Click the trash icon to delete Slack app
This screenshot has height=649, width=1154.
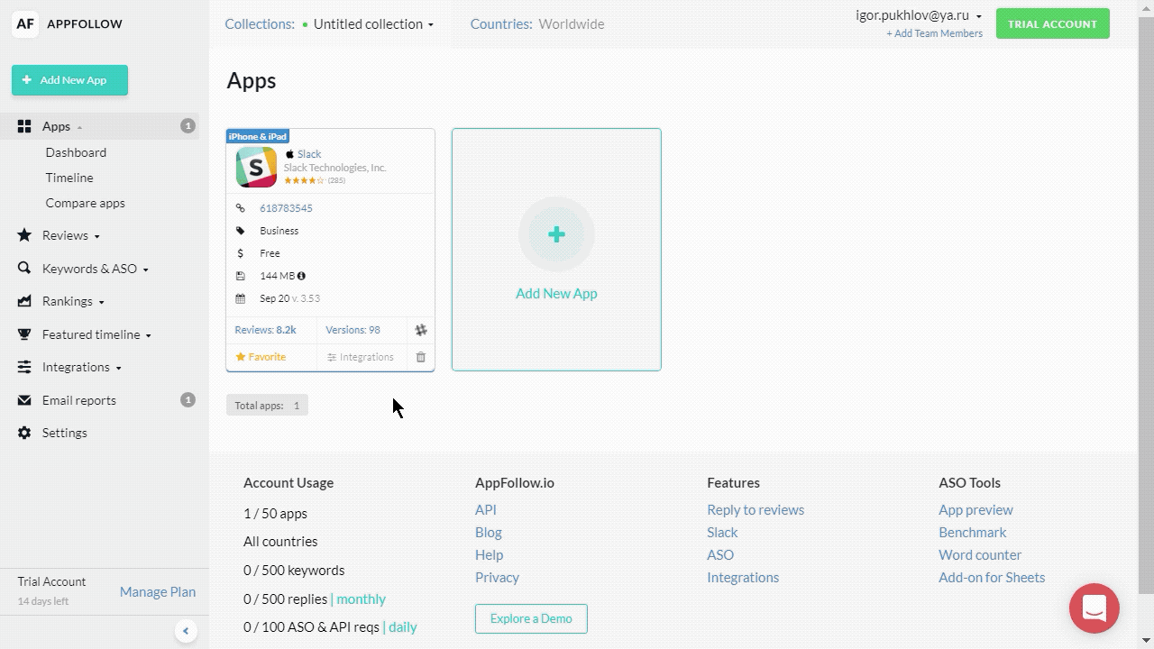[x=421, y=357]
